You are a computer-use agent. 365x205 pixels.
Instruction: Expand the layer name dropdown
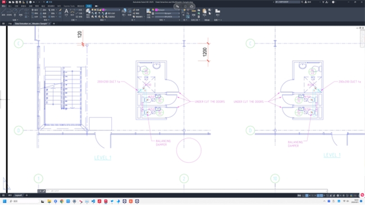coord(111,10)
